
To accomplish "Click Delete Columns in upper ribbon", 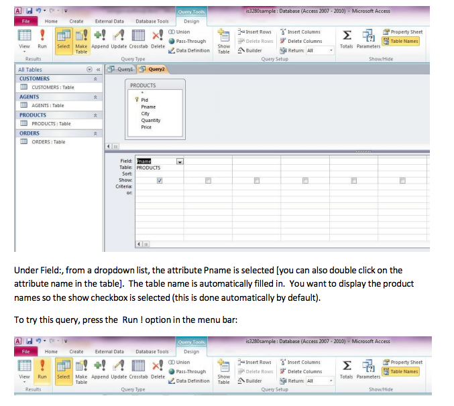I will [x=301, y=41].
